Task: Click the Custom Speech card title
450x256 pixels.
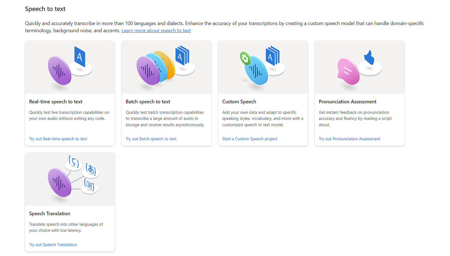Action: 239,101
